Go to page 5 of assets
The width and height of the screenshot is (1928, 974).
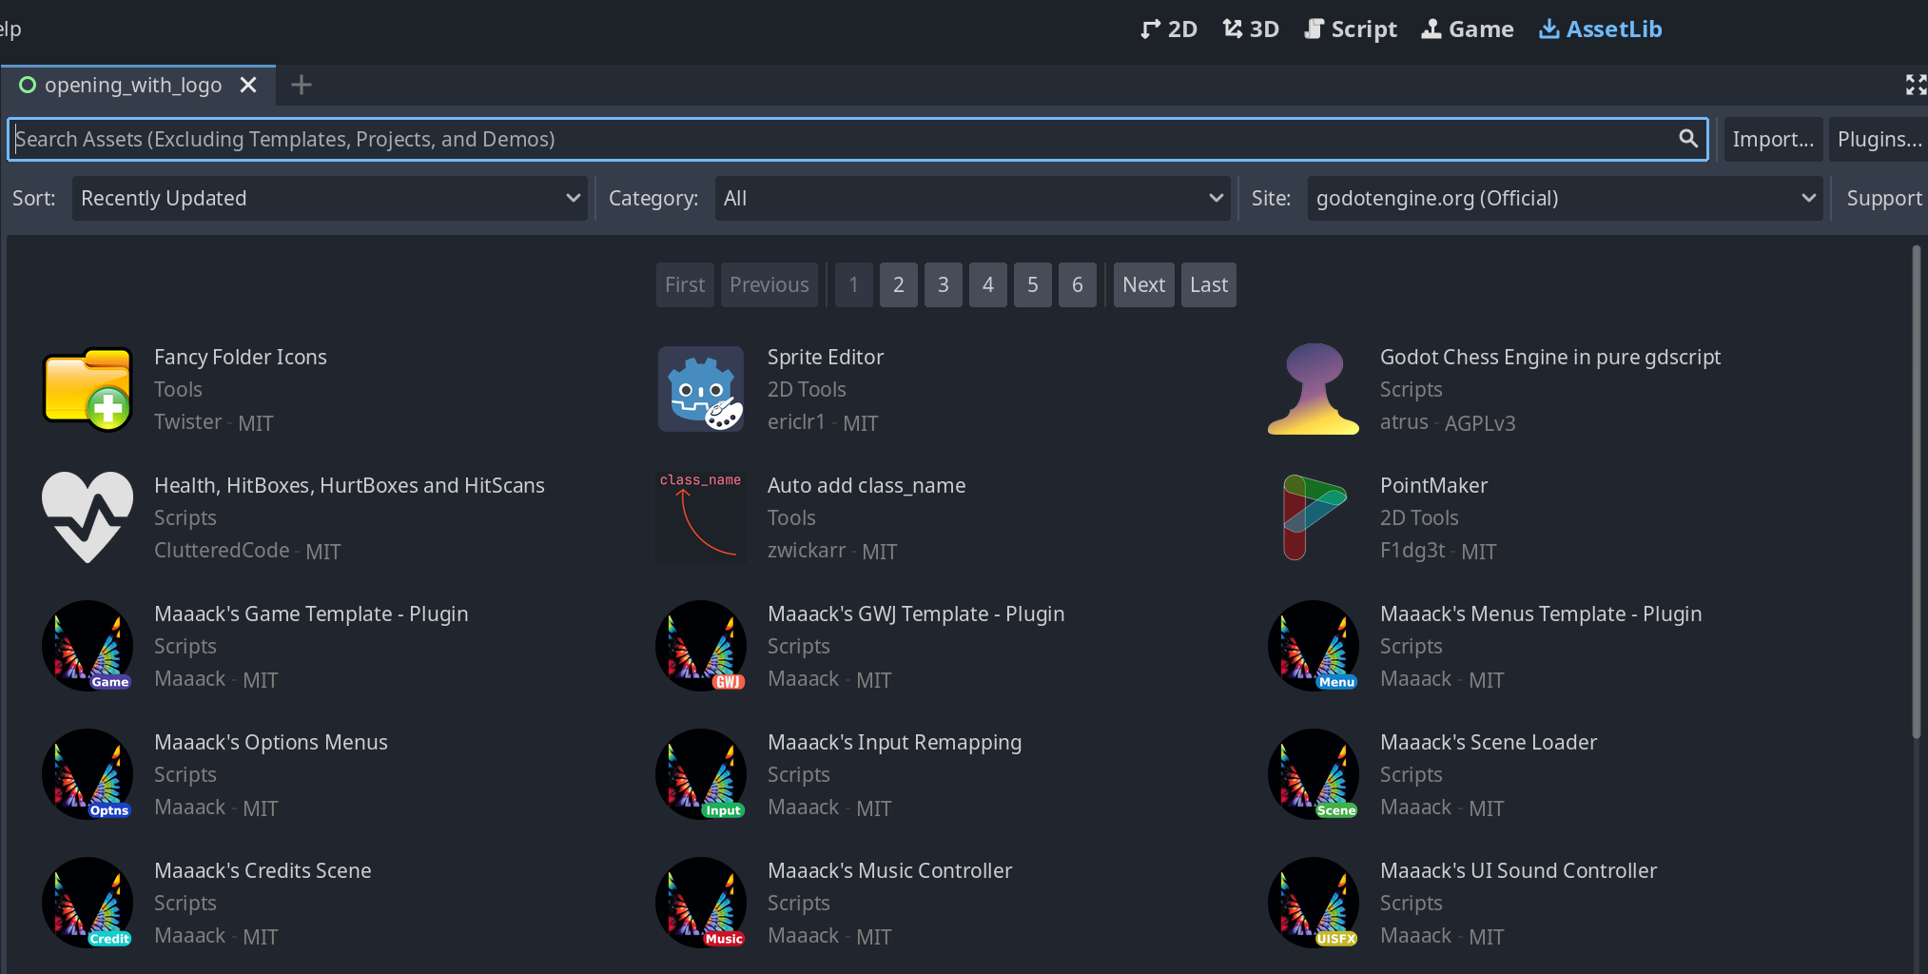[1032, 285]
